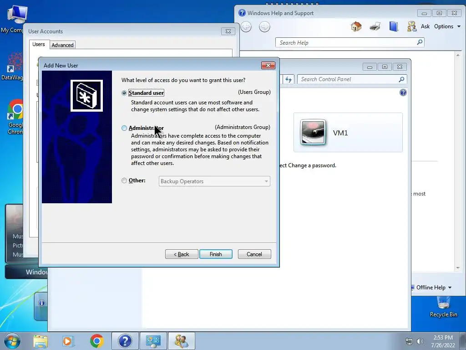Choose the Administrator access level option
The height and width of the screenshot is (350, 466).
(x=124, y=128)
